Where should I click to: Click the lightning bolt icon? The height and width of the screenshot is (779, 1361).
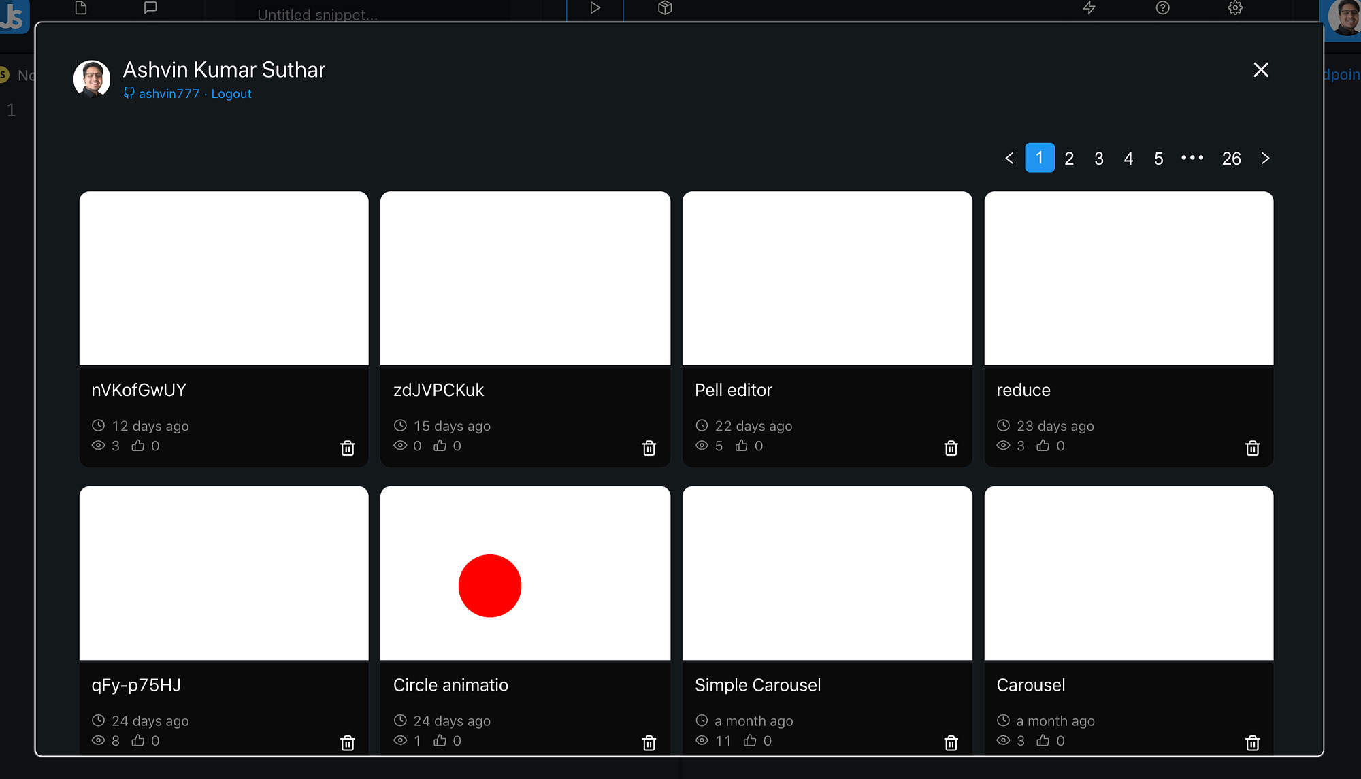pos(1089,9)
